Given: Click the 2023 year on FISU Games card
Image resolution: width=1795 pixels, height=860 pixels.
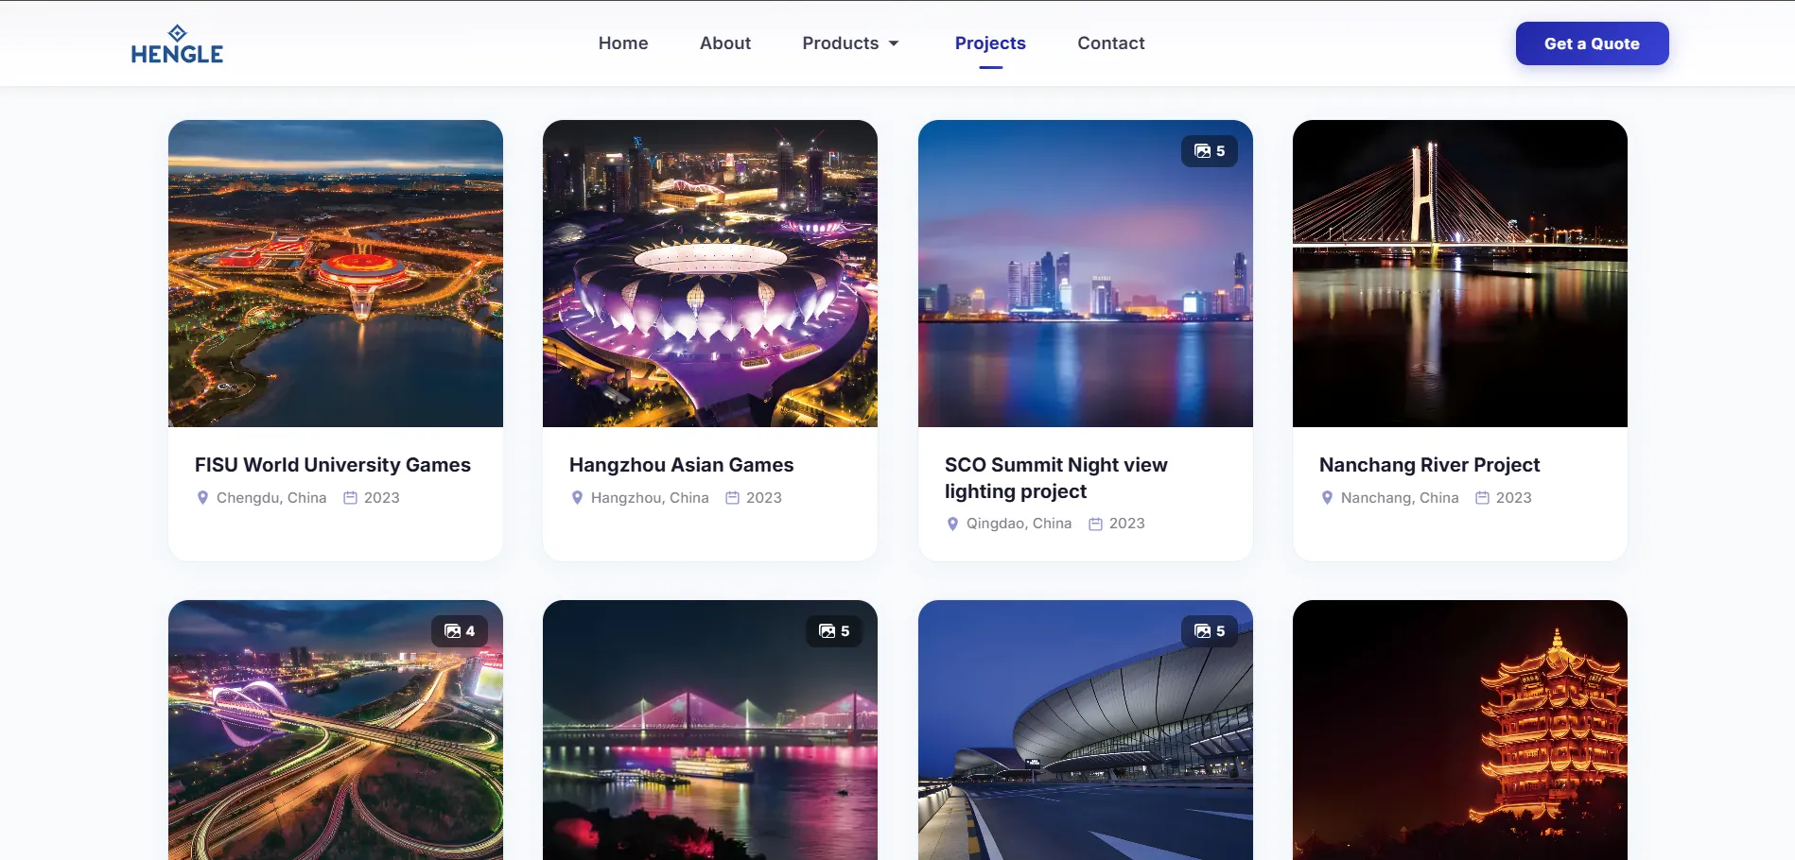Looking at the screenshot, I should [381, 498].
